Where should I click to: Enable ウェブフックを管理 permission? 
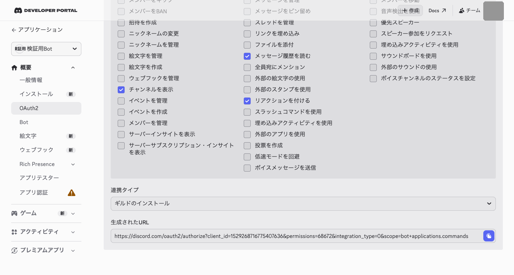[121, 78]
